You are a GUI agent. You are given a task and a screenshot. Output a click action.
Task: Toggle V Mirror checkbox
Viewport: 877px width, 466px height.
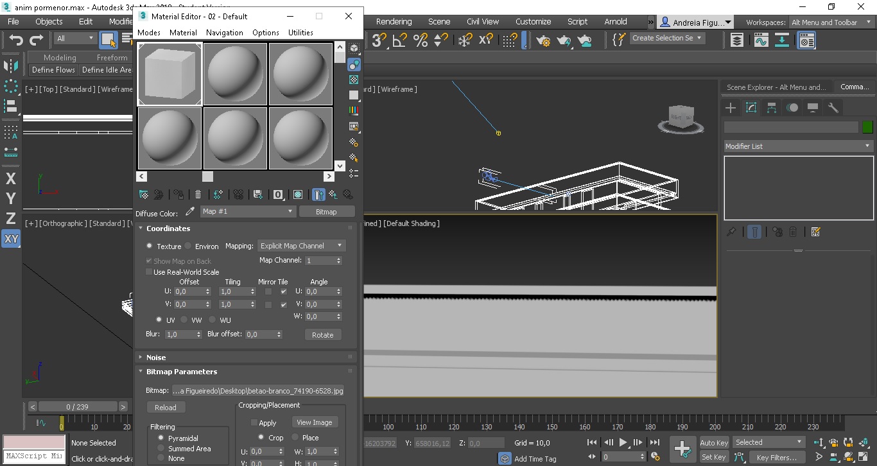(268, 304)
